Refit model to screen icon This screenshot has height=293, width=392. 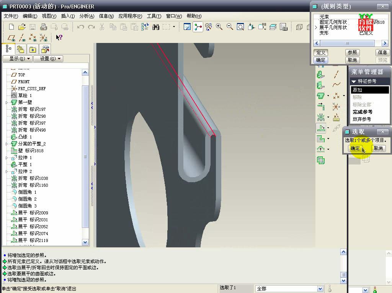[x=240, y=27]
